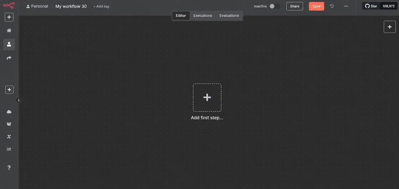Switch to the Evaluations tab
This screenshot has width=399, height=189.
229,16
